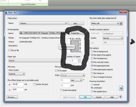This screenshot has width=136, height=107.
Task: Click the number of copies spinner arrows
Action: pos(79,61)
